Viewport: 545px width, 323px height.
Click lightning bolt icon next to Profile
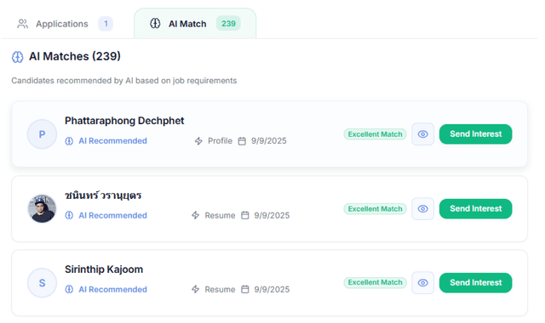[x=198, y=141]
